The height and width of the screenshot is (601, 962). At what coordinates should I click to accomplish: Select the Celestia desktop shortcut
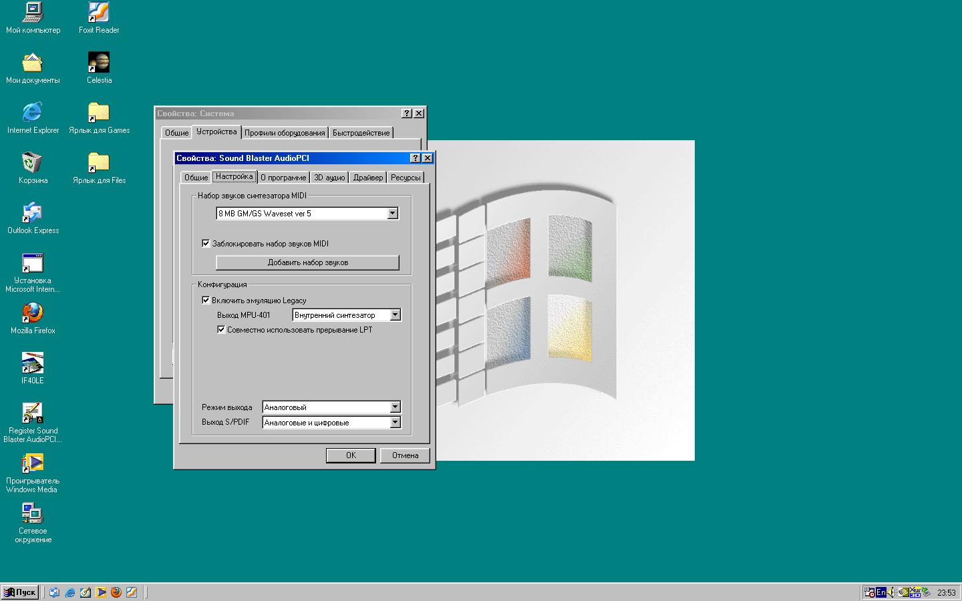(x=99, y=68)
